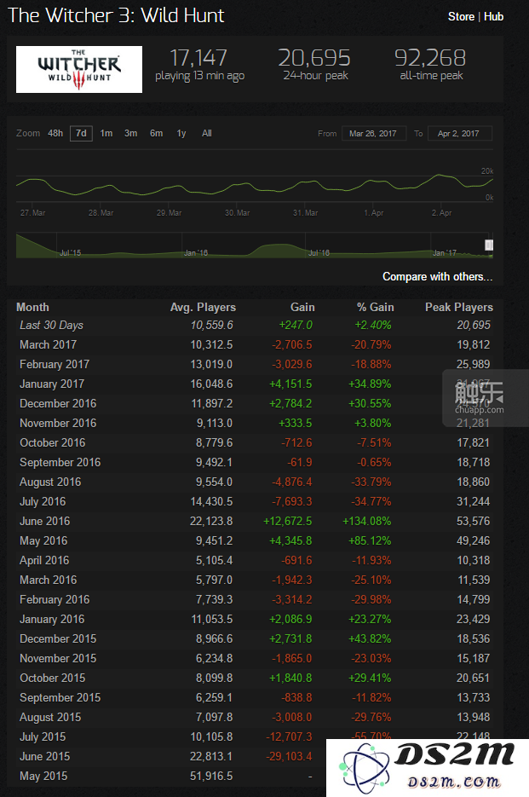The height and width of the screenshot is (797, 529).
Task: Click the Gain column header
Action: pos(302,307)
